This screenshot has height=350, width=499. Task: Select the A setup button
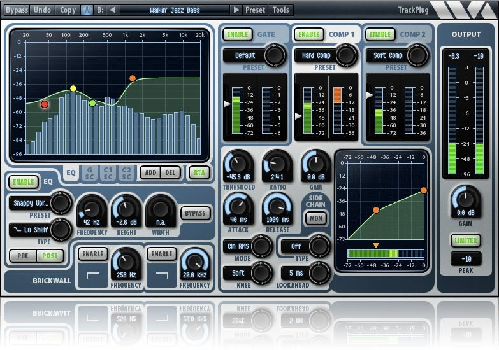pos(87,10)
